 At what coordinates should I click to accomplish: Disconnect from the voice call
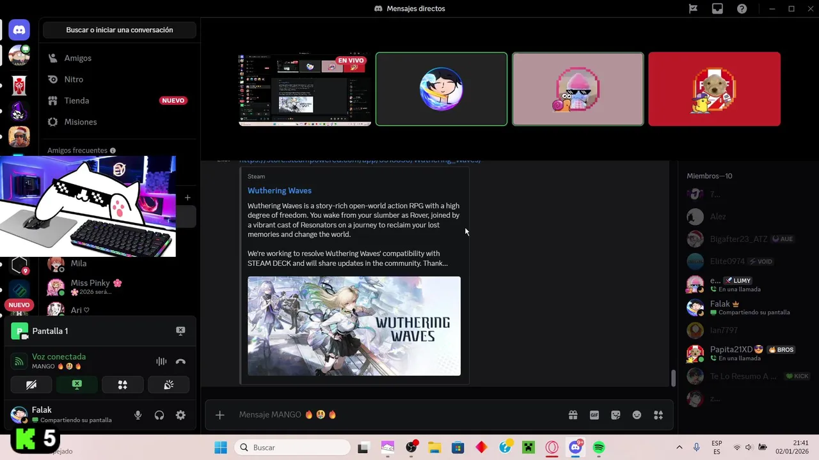click(x=180, y=362)
